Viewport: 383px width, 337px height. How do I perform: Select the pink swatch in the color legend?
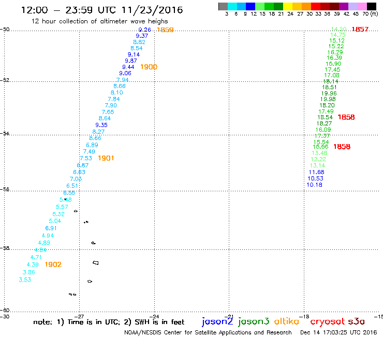tap(362, 6)
